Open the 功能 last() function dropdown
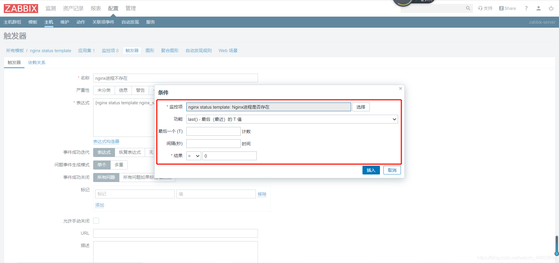Screen dimensions: 559x263 point(292,119)
